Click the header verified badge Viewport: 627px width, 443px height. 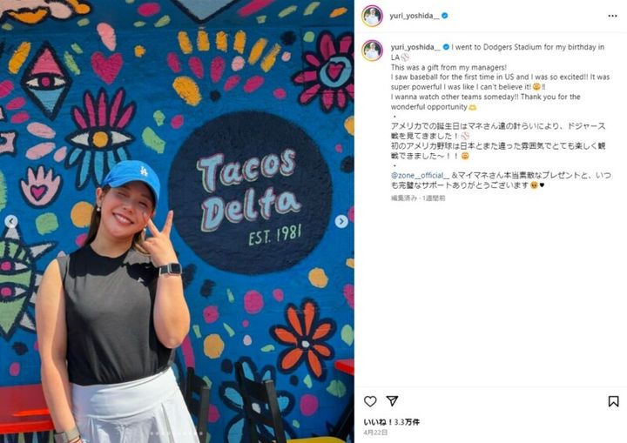(445, 16)
